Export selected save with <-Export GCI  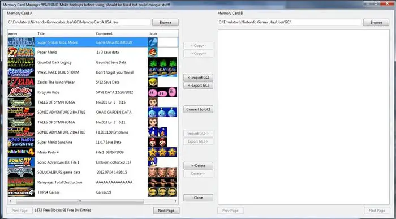[x=198, y=85]
